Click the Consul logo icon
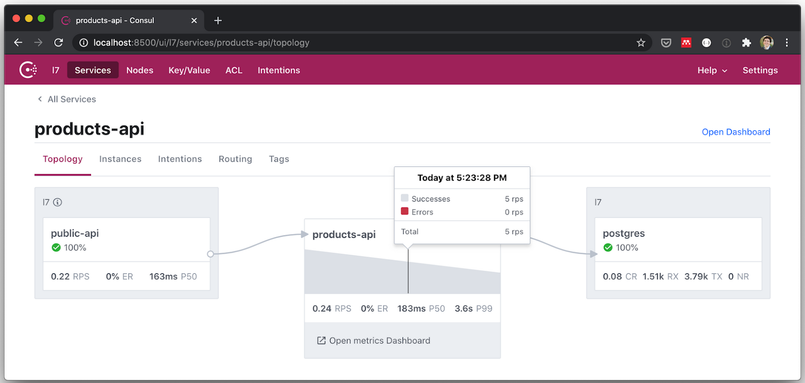Screen dimensions: 805x383 [28, 70]
